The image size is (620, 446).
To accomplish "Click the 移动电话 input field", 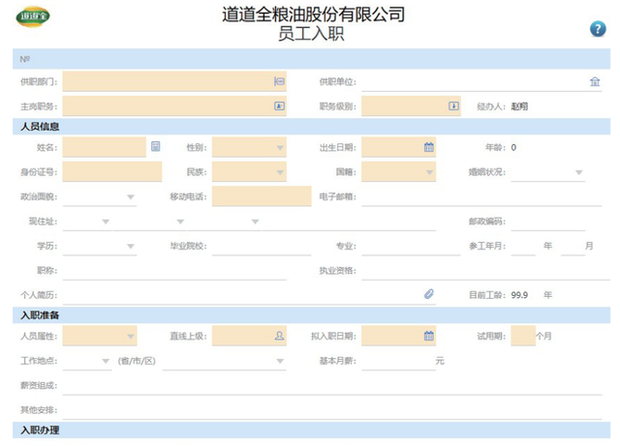I will (262, 196).
